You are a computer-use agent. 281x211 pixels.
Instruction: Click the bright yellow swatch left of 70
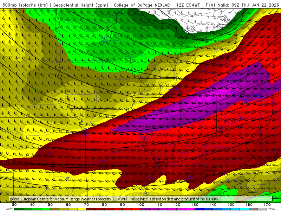point(82,209)
